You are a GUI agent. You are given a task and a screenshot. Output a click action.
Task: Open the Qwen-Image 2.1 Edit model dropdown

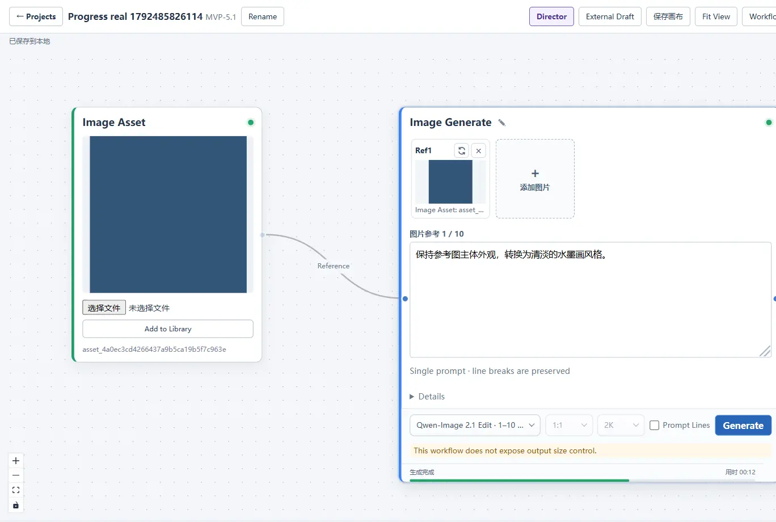475,426
